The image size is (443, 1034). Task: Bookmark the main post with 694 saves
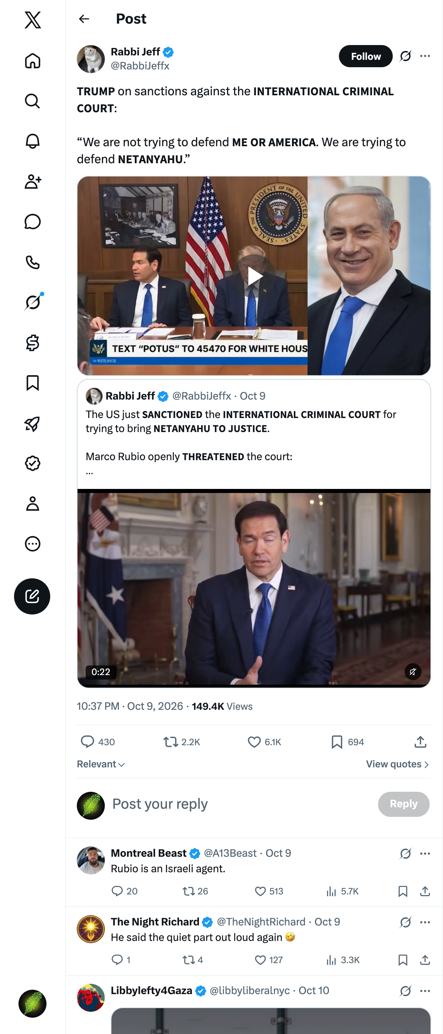[x=347, y=742]
